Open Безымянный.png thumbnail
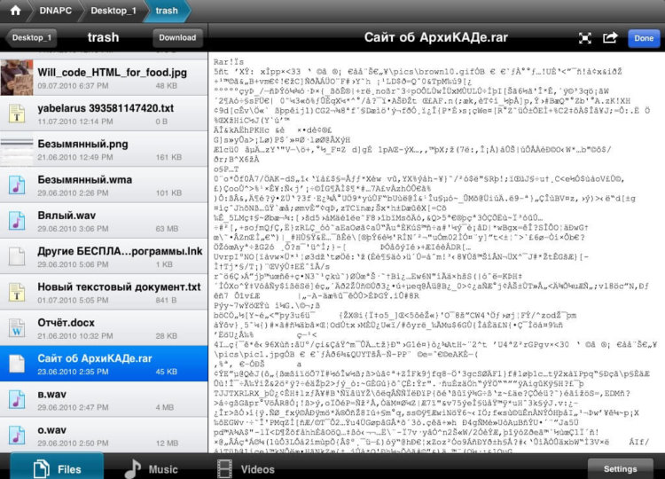 click(x=17, y=149)
